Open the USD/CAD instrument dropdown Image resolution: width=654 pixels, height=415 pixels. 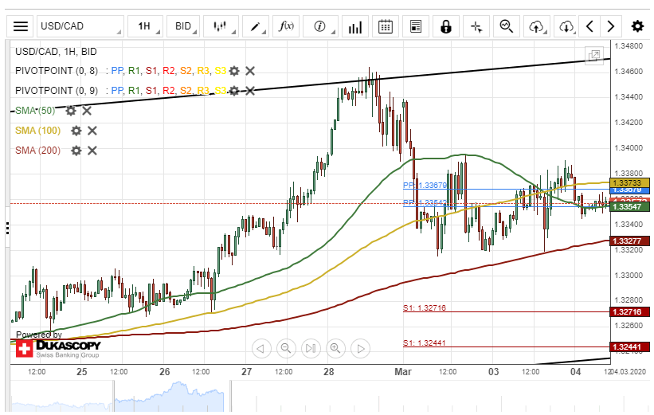point(80,27)
